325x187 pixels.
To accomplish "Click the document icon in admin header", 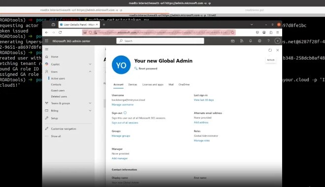I will click(242, 41).
